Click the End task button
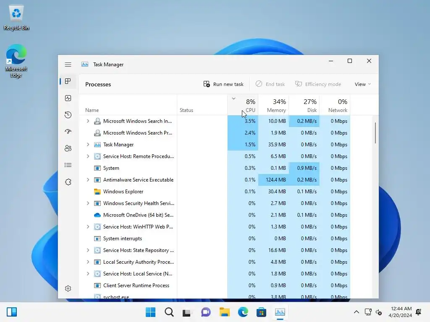Screen dimensions: 430x322 [270, 84]
